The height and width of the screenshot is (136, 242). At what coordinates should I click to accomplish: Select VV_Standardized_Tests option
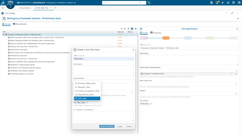click(87, 95)
